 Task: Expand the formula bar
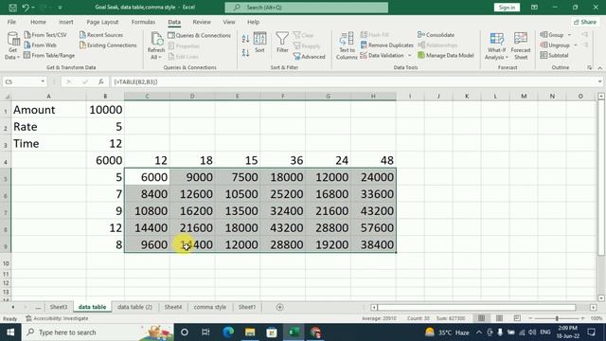599,81
